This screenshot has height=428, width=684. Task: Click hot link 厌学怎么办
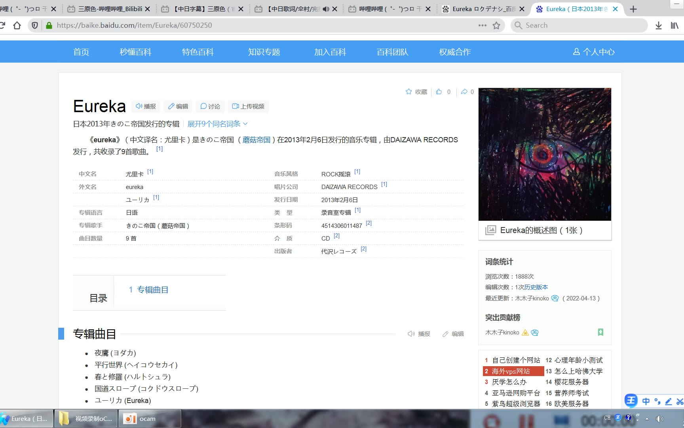click(x=509, y=382)
